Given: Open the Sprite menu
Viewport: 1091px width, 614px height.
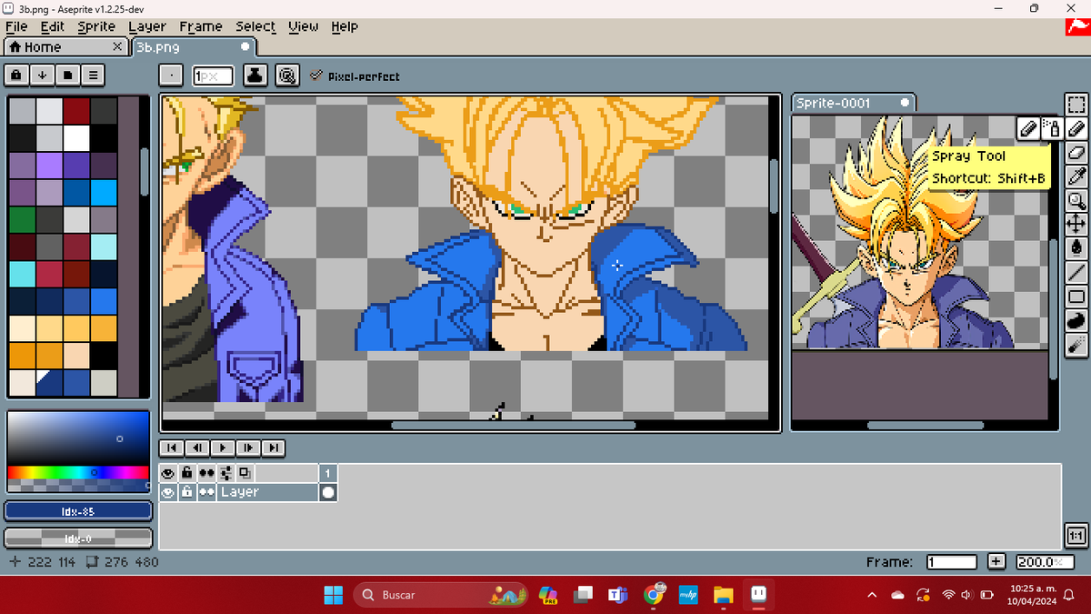Looking at the screenshot, I should pyautogui.click(x=96, y=26).
